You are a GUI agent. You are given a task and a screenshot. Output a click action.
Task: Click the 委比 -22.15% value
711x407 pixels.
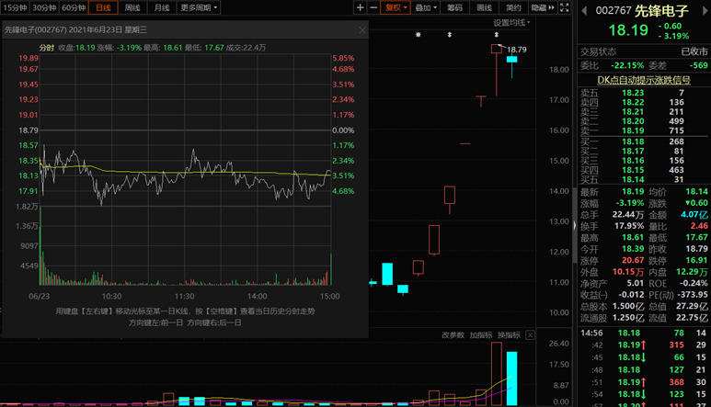click(627, 65)
